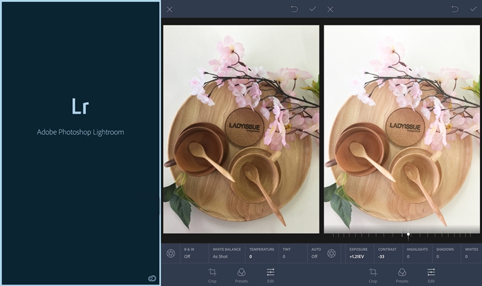
Task: Click the aperture icon beside B & W
Action: coord(171,253)
